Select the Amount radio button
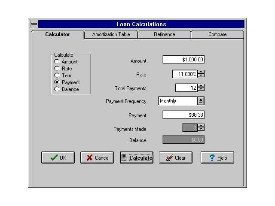The width and height of the screenshot is (275, 206). (57, 62)
